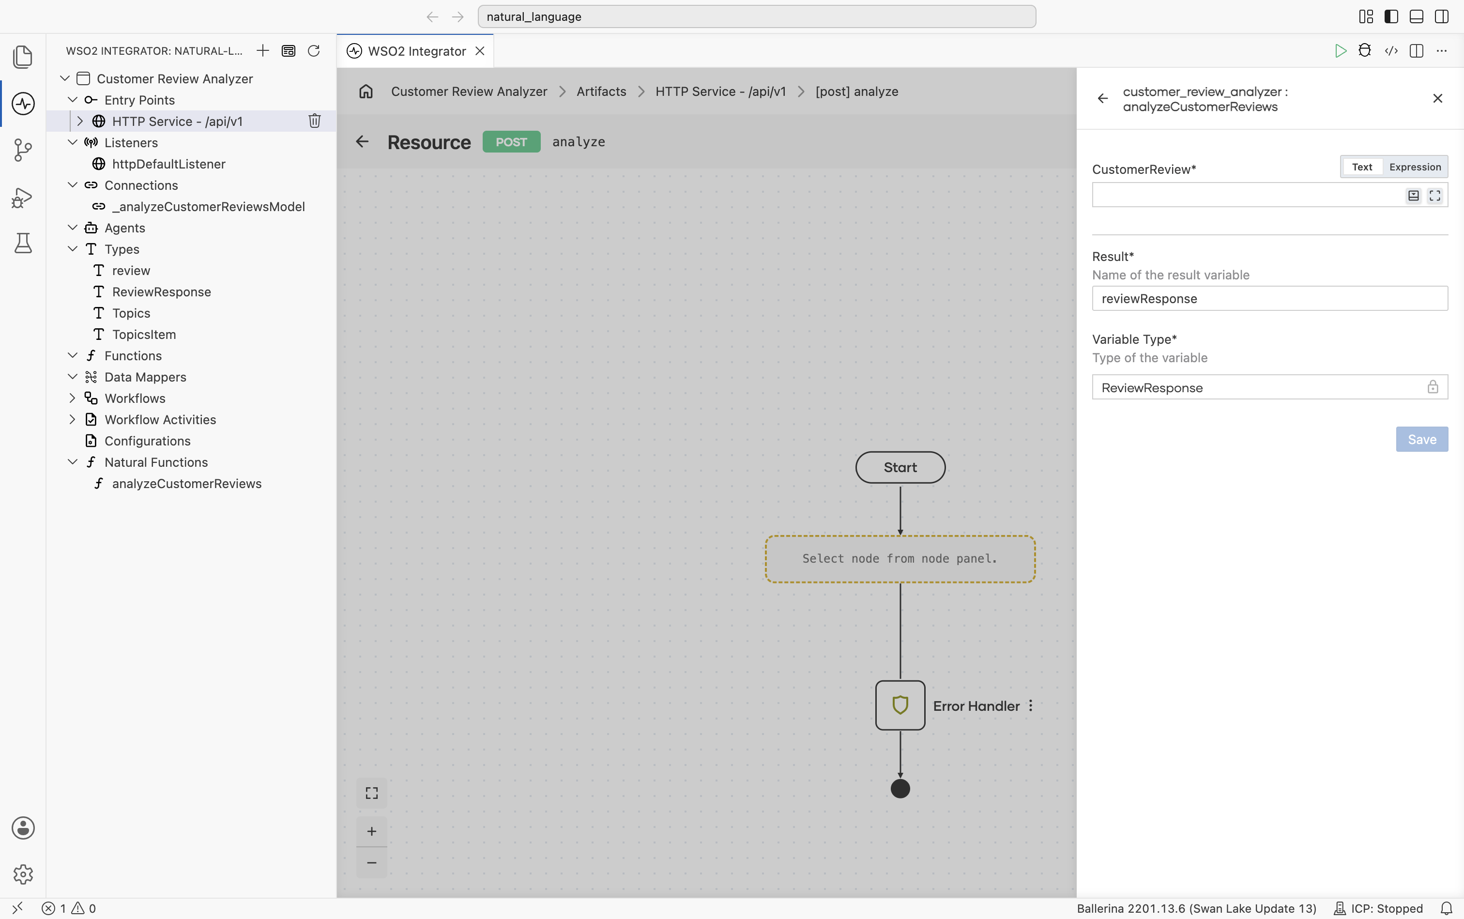Switch CustomerReview input to Text mode
This screenshot has width=1464, height=919.
pyautogui.click(x=1362, y=167)
